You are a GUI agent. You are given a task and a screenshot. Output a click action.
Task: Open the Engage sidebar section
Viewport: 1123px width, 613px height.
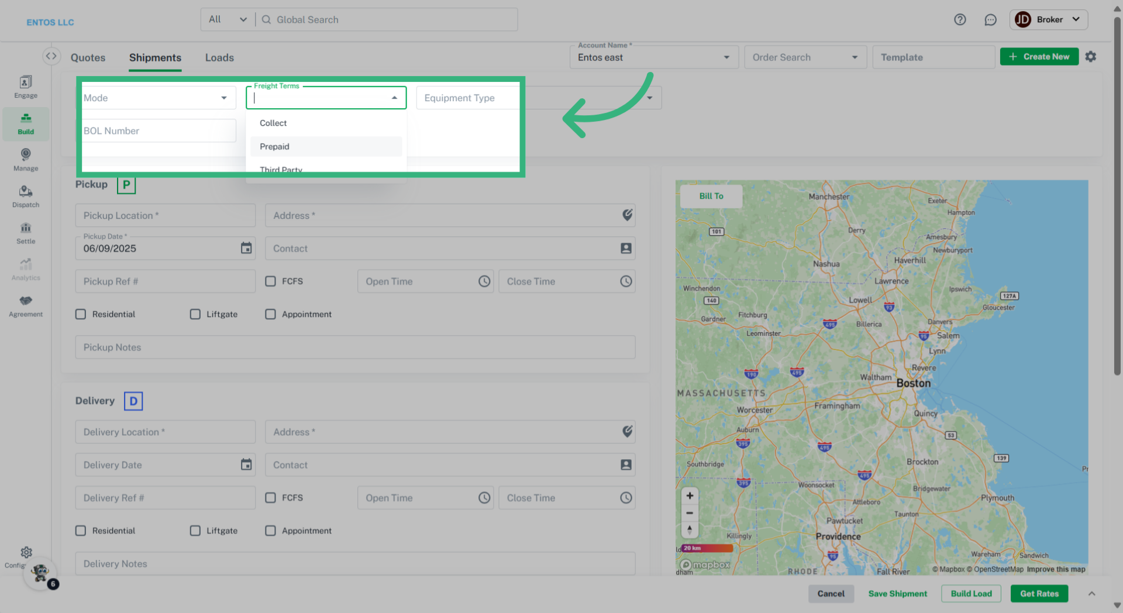(x=26, y=87)
